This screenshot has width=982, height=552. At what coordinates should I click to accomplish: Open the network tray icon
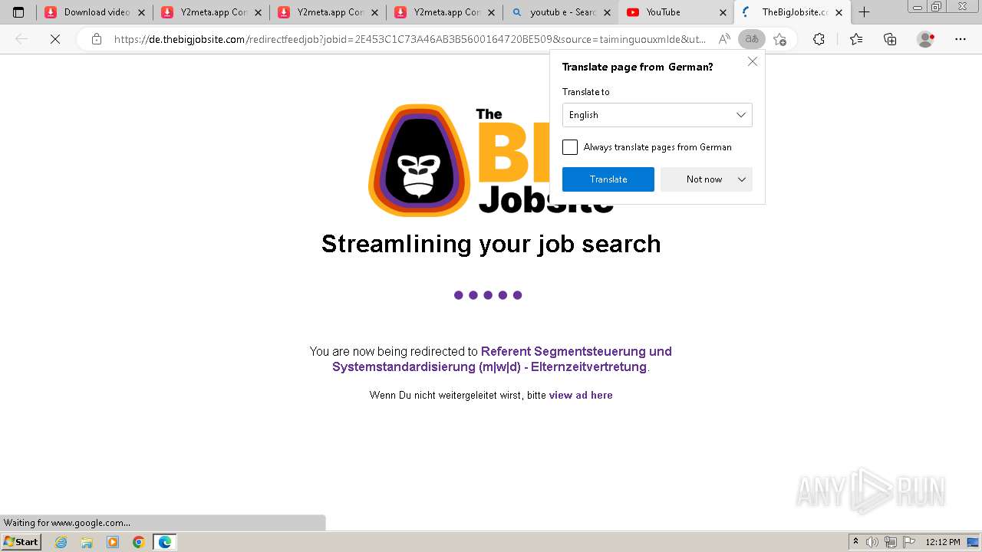tap(891, 542)
